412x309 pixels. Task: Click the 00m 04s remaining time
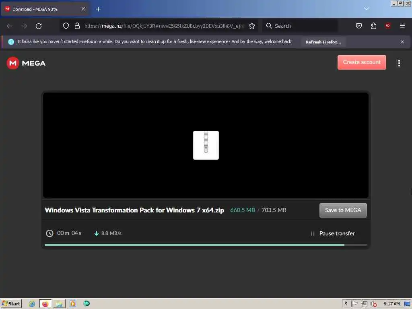pyautogui.click(x=69, y=233)
